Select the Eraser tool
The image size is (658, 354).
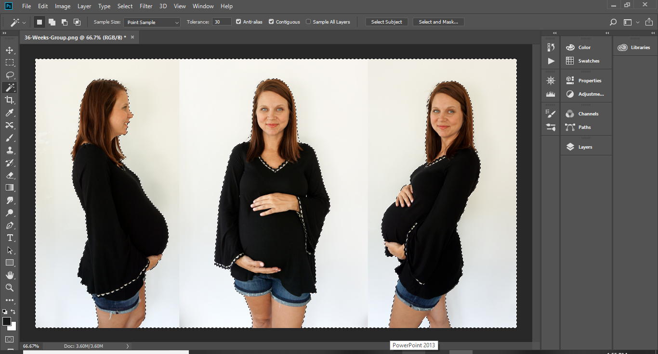[10, 175]
